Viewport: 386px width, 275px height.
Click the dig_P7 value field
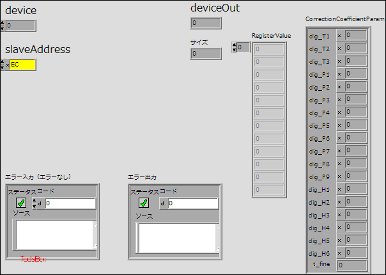click(356, 151)
